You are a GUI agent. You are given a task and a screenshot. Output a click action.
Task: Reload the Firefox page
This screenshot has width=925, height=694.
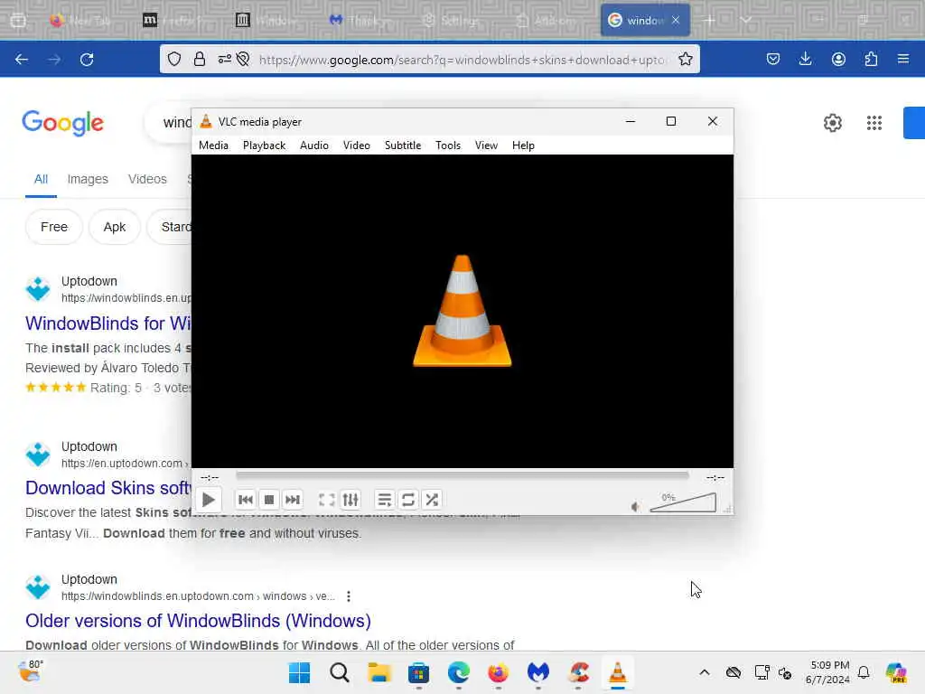click(x=87, y=59)
